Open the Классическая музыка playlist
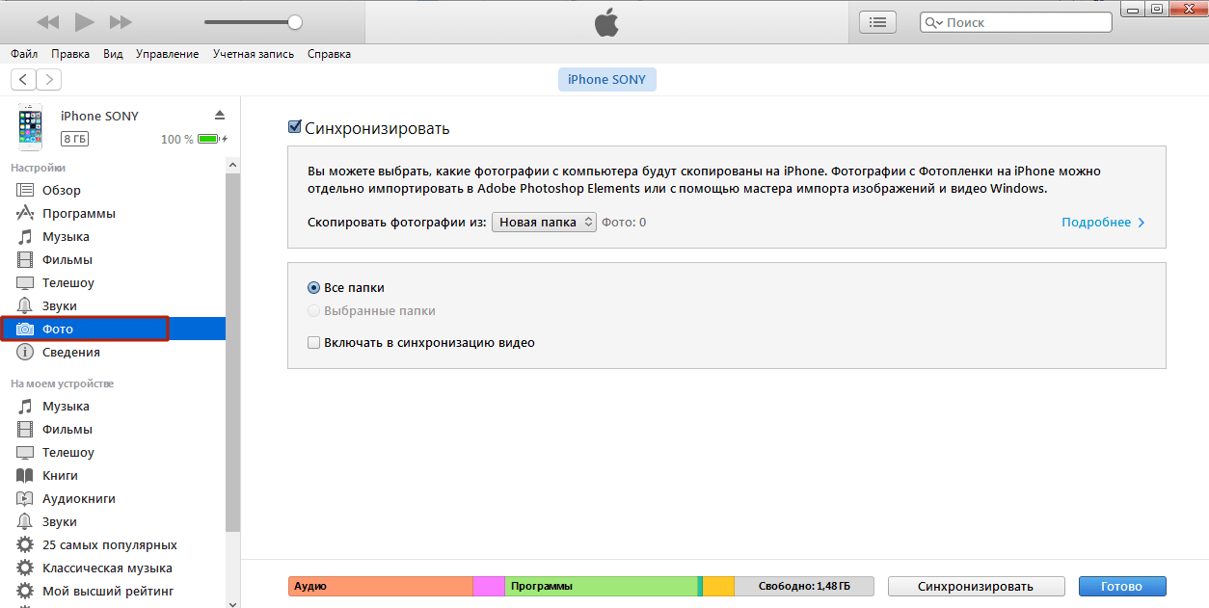Screen dimensions: 1209x608 (x=113, y=568)
